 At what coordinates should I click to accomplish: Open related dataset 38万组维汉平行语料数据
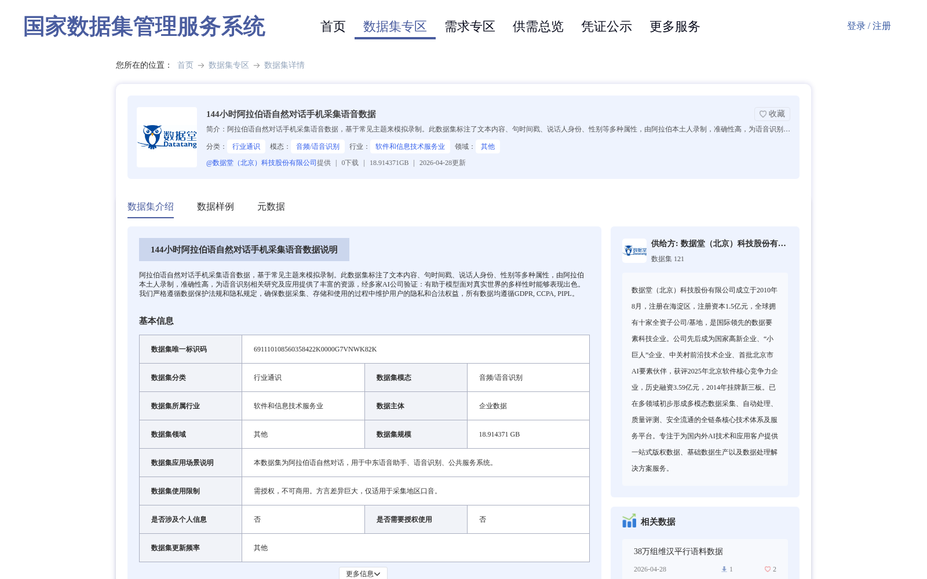point(678,552)
